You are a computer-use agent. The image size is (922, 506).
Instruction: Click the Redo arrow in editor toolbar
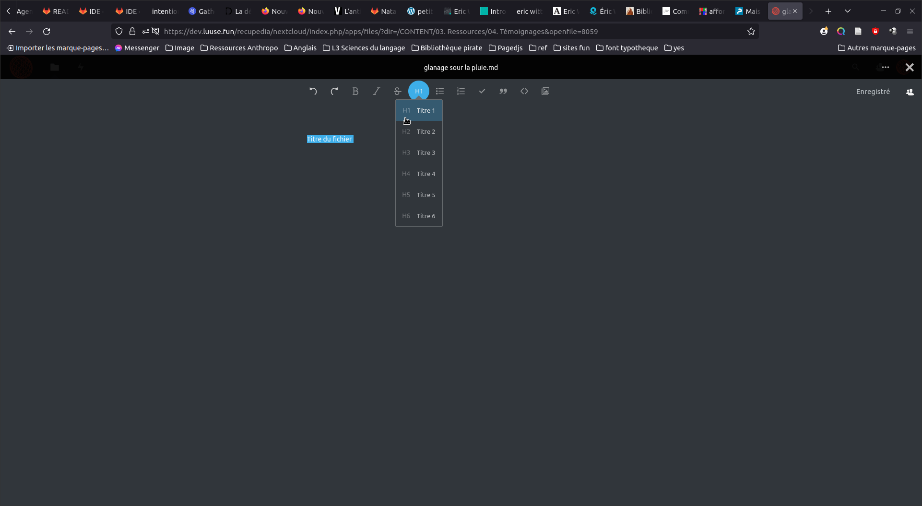coord(334,91)
